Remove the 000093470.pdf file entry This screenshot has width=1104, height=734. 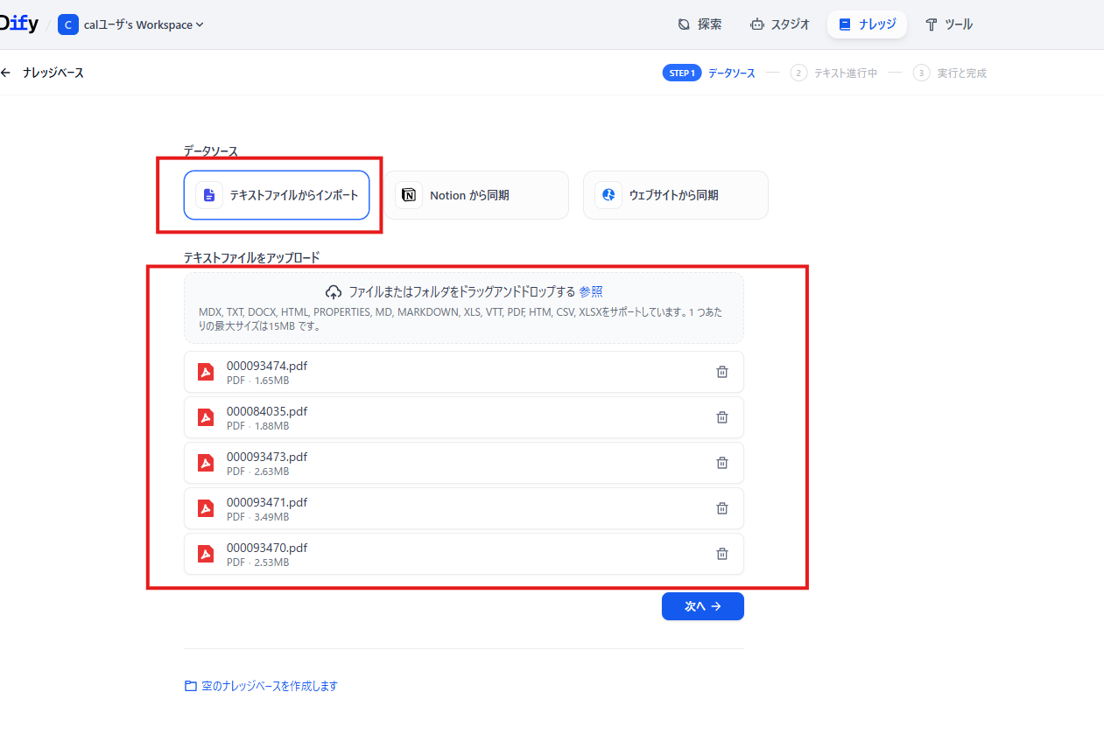point(722,554)
